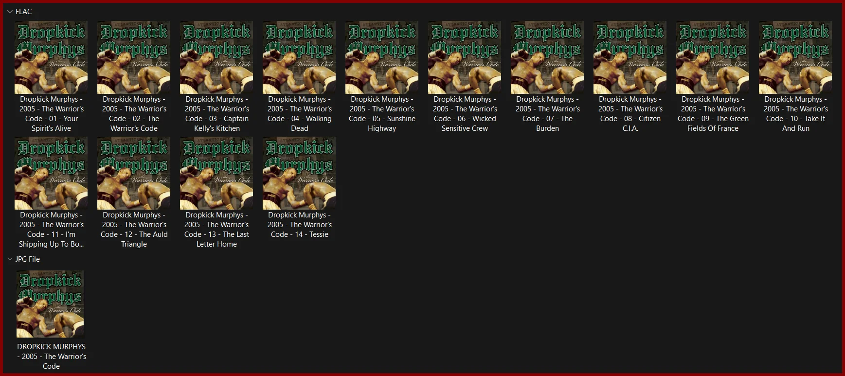Screen dimensions: 845x376
Task: Select album art of track 05 Sunshine Highway
Action: tap(382, 57)
